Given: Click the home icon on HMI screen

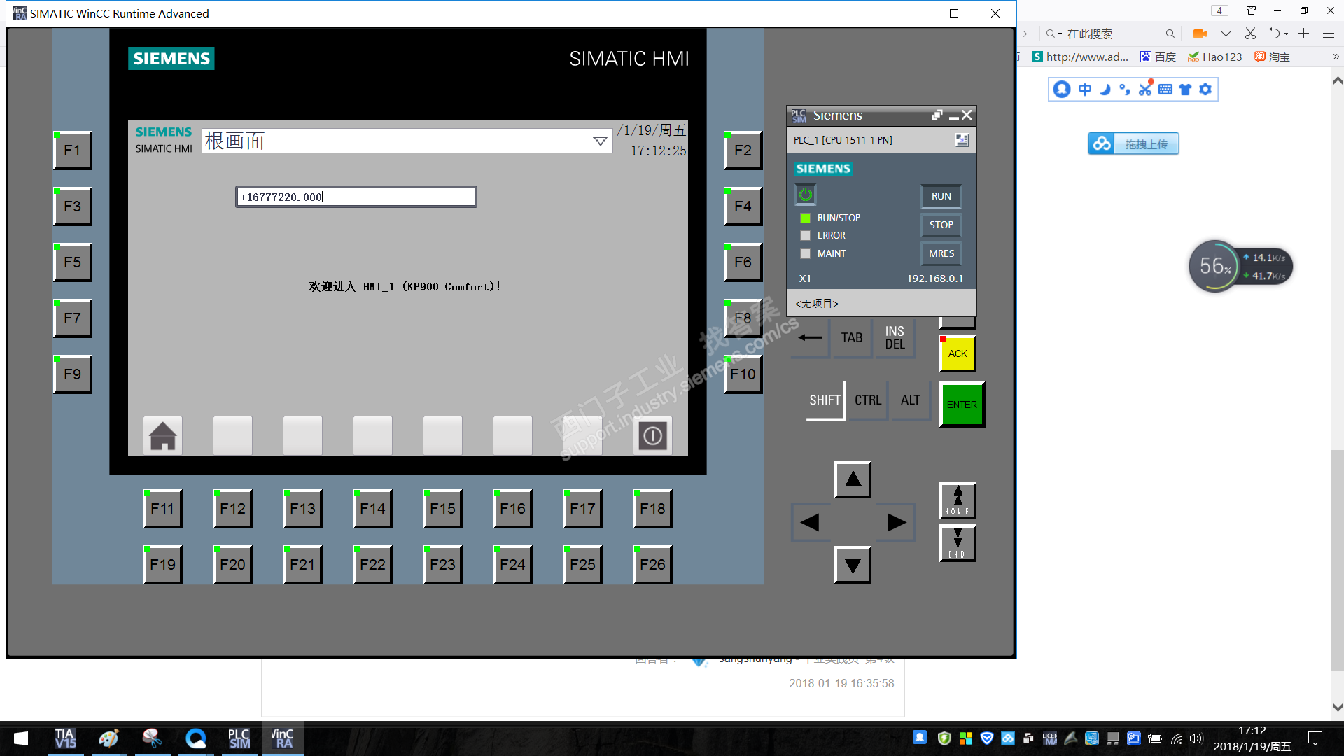Looking at the screenshot, I should pos(162,436).
